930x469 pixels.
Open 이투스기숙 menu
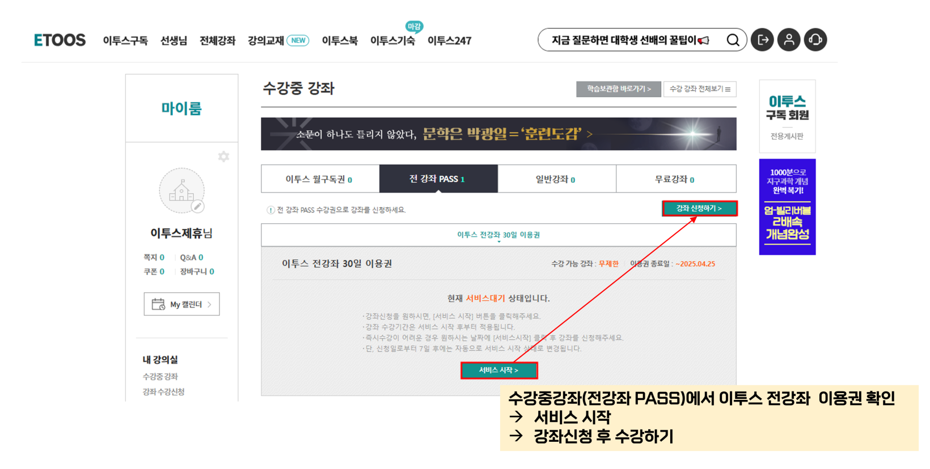(392, 41)
